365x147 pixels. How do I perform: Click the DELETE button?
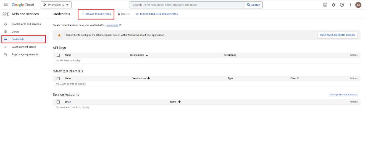[x=124, y=14]
